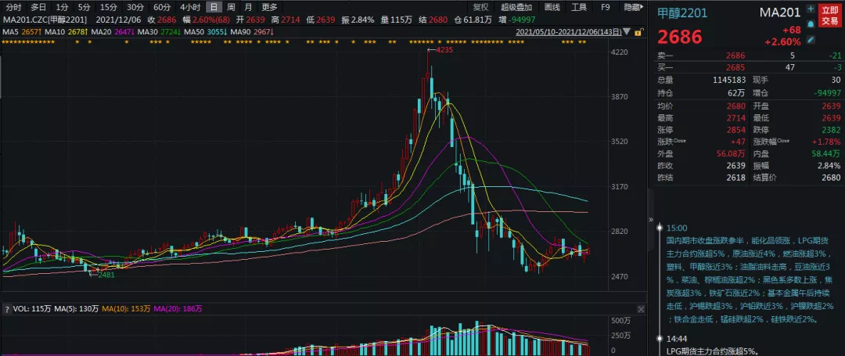
Task: Open the 工具 tools menu
Action: pos(579,7)
